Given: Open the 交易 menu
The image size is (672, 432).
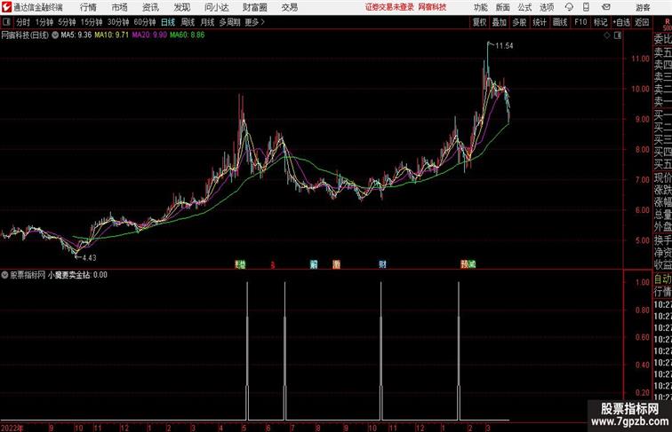Looking at the screenshot, I should coord(289,7).
